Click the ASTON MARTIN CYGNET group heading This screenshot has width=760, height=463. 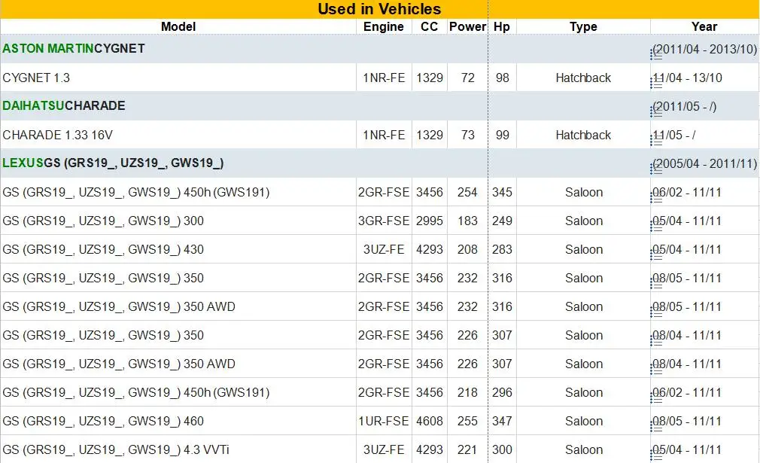click(x=74, y=48)
